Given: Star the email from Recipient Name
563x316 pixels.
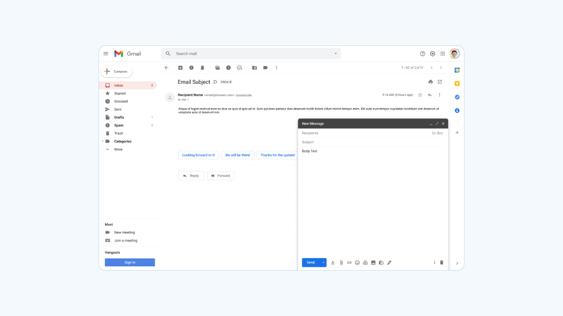Looking at the screenshot, I should tap(420, 95).
